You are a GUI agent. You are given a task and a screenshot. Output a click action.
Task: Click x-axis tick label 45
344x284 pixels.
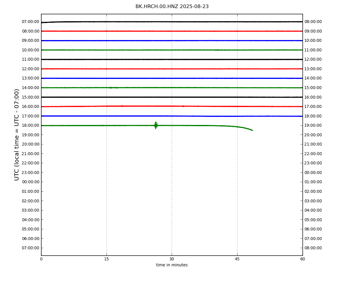[237, 259]
